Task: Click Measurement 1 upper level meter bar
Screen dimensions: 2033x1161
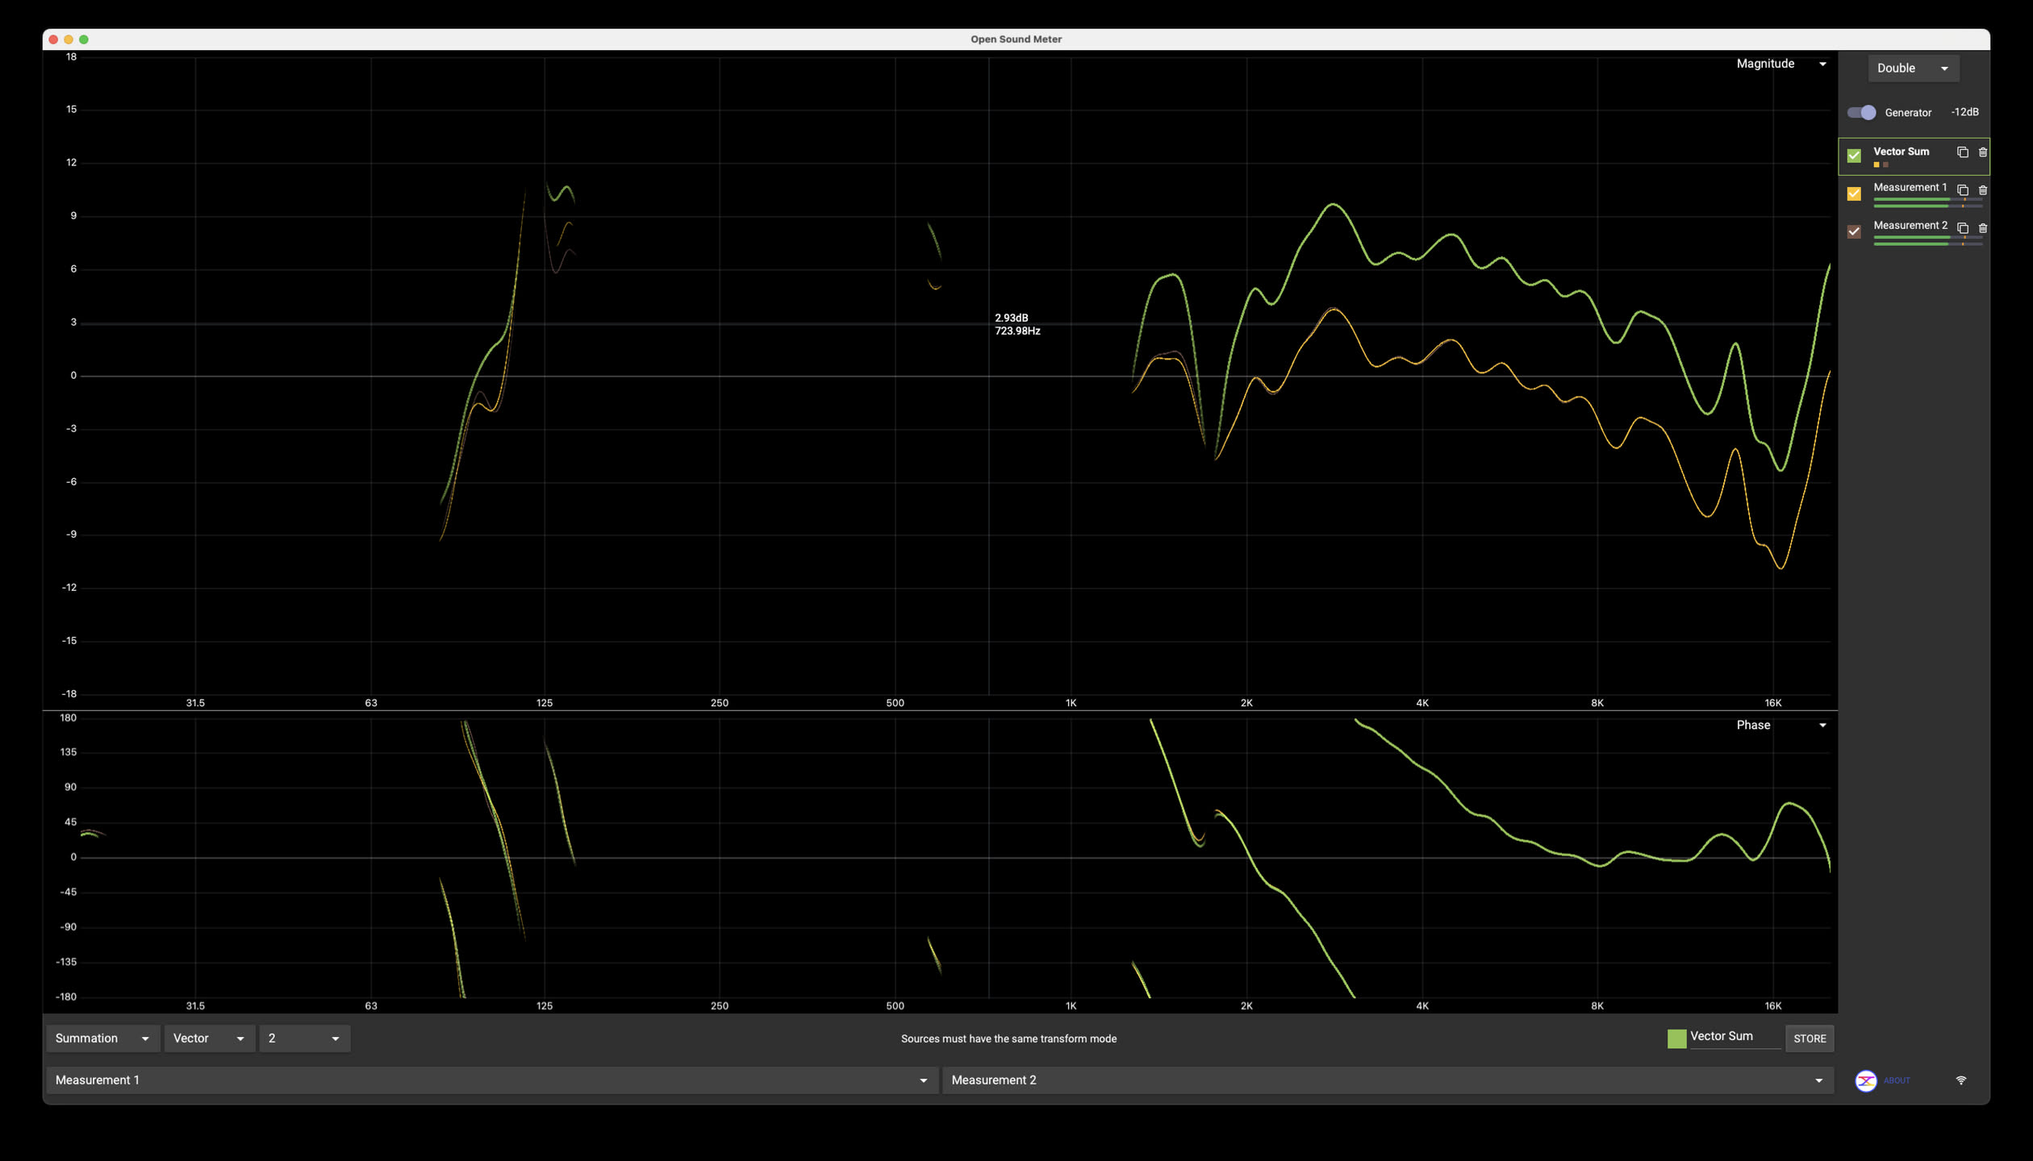Action: pos(1927,199)
